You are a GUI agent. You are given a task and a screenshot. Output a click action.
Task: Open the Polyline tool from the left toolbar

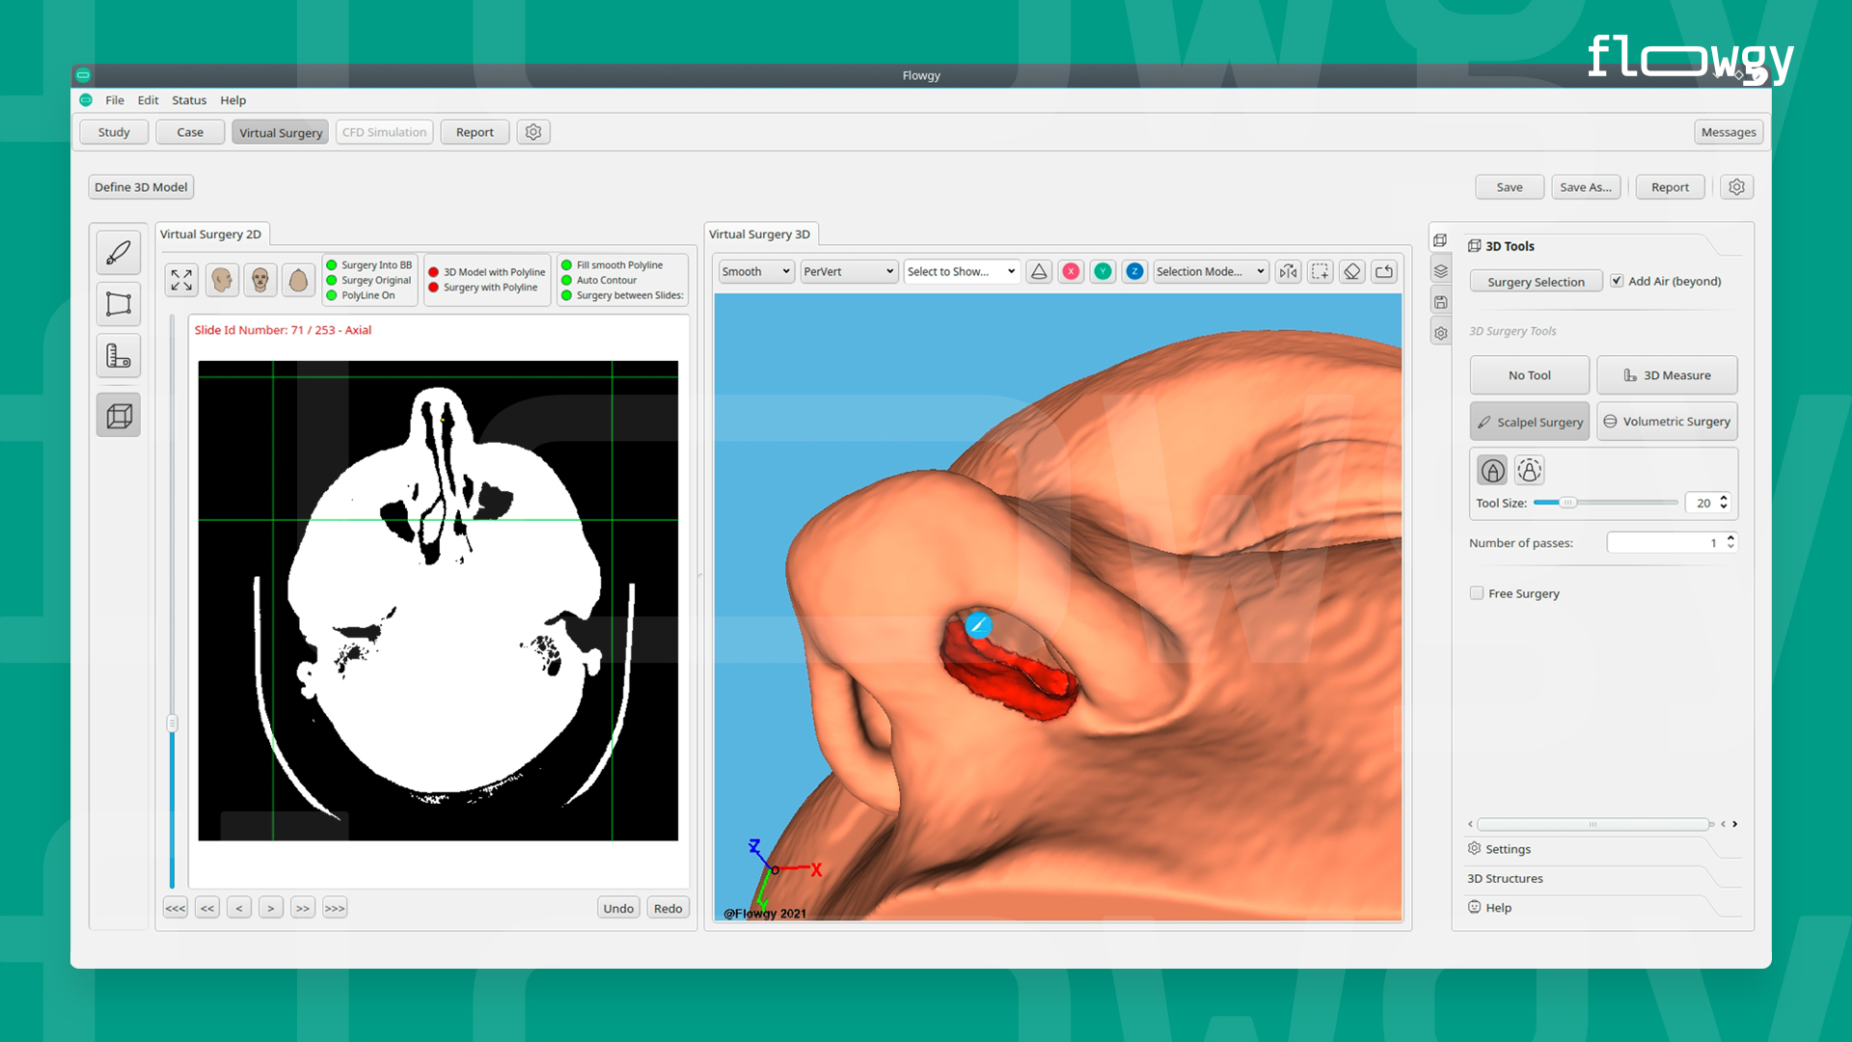[118, 304]
